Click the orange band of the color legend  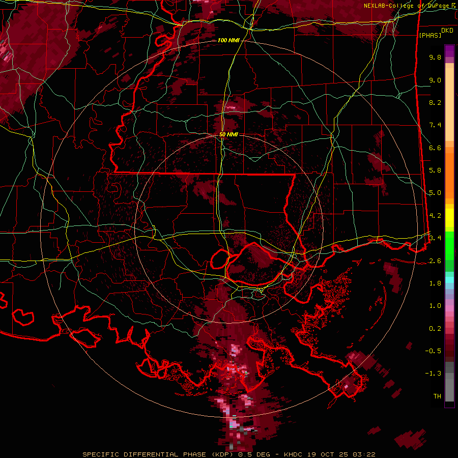(x=449, y=173)
